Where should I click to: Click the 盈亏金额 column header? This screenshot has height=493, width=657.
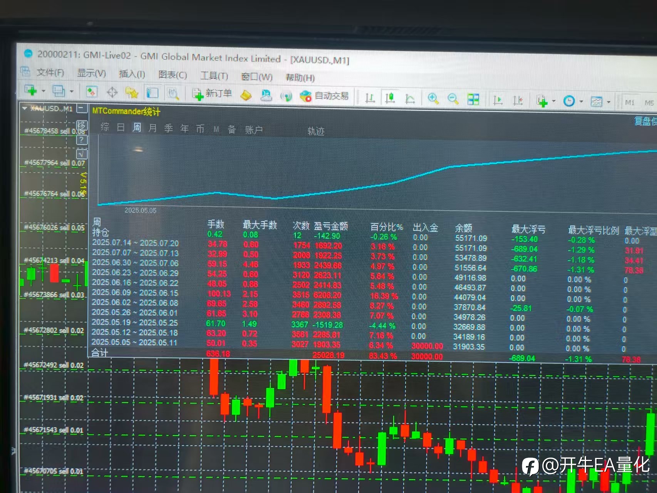tap(331, 226)
